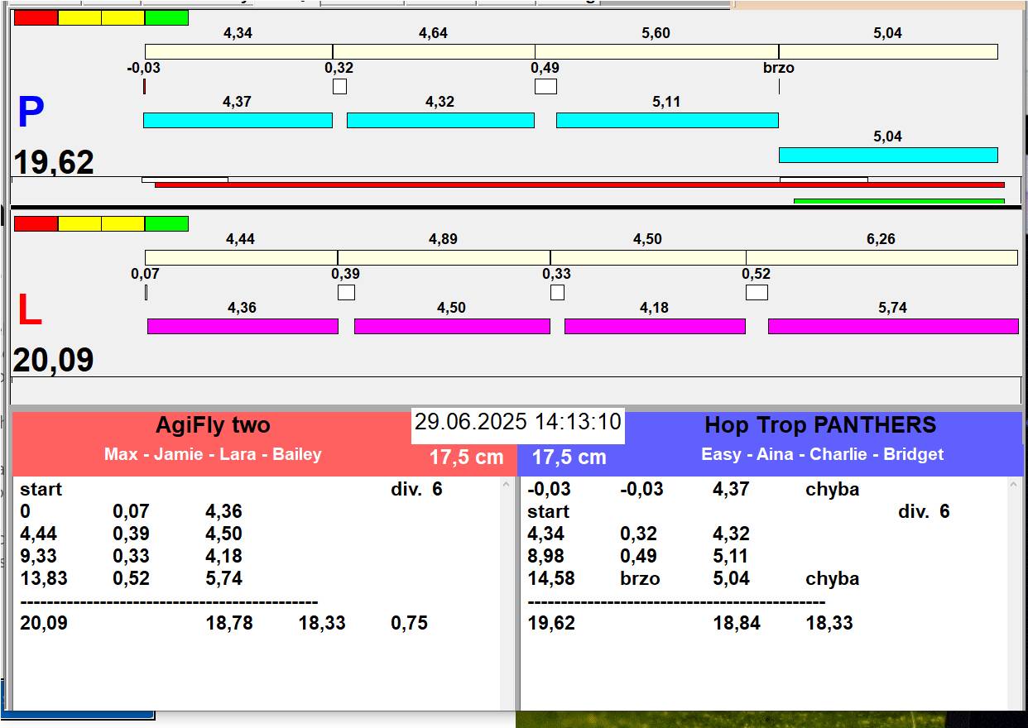This screenshot has height=728, width=1028.
Task: Click the long red bar below lane P
Action: pos(579,184)
